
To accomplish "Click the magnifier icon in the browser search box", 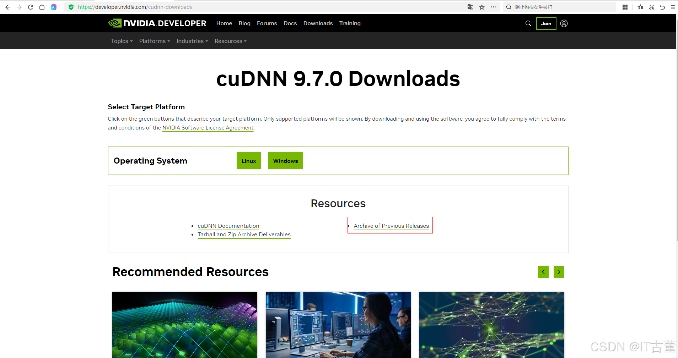I will click(509, 7).
